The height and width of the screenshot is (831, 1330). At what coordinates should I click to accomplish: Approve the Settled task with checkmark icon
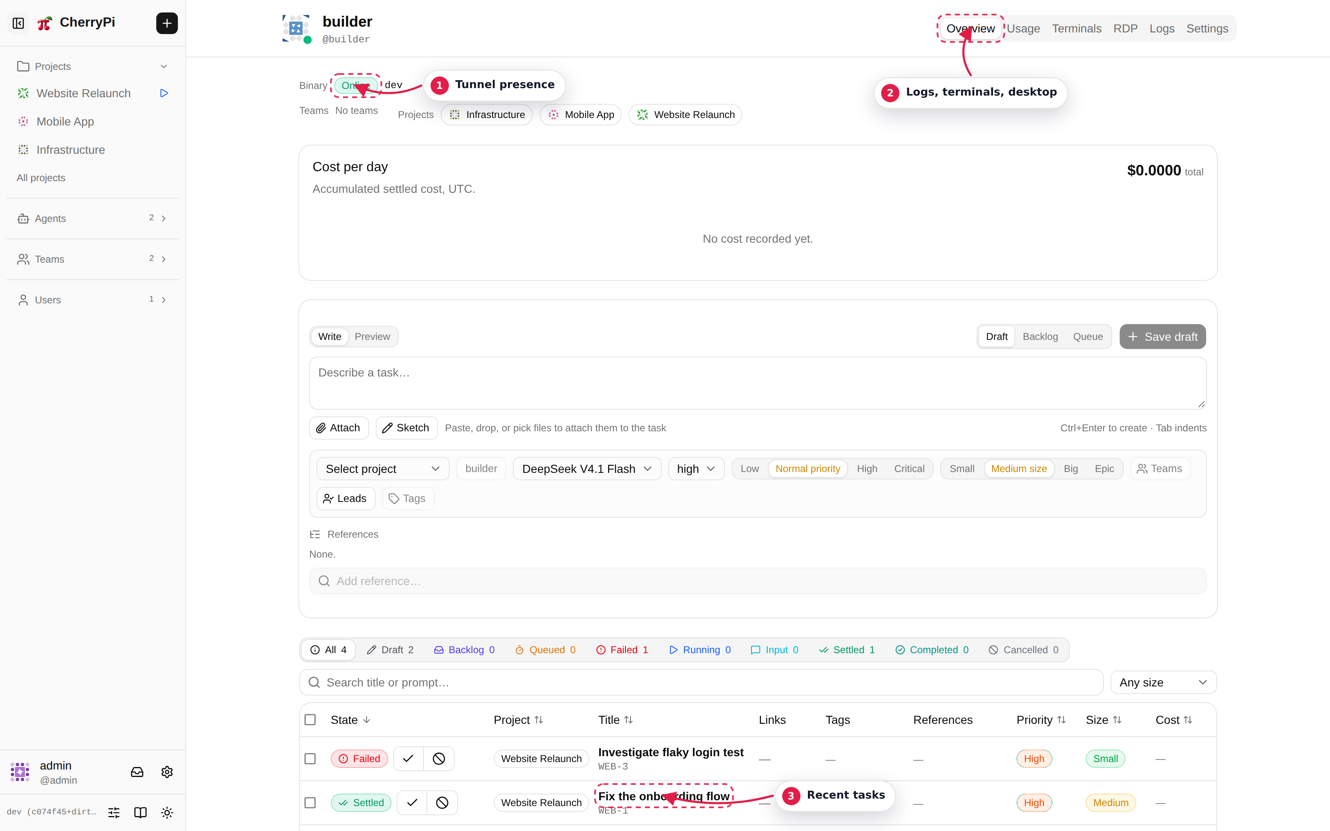pyautogui.click(x=411, y=802)
